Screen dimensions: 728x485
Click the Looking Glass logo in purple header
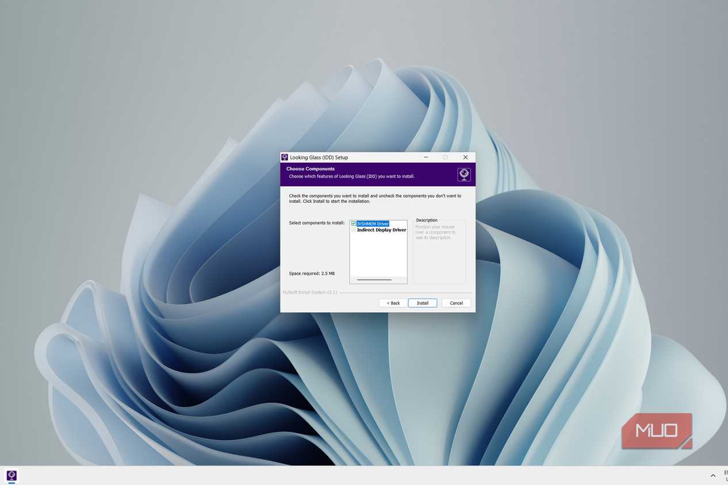(464, 174)
